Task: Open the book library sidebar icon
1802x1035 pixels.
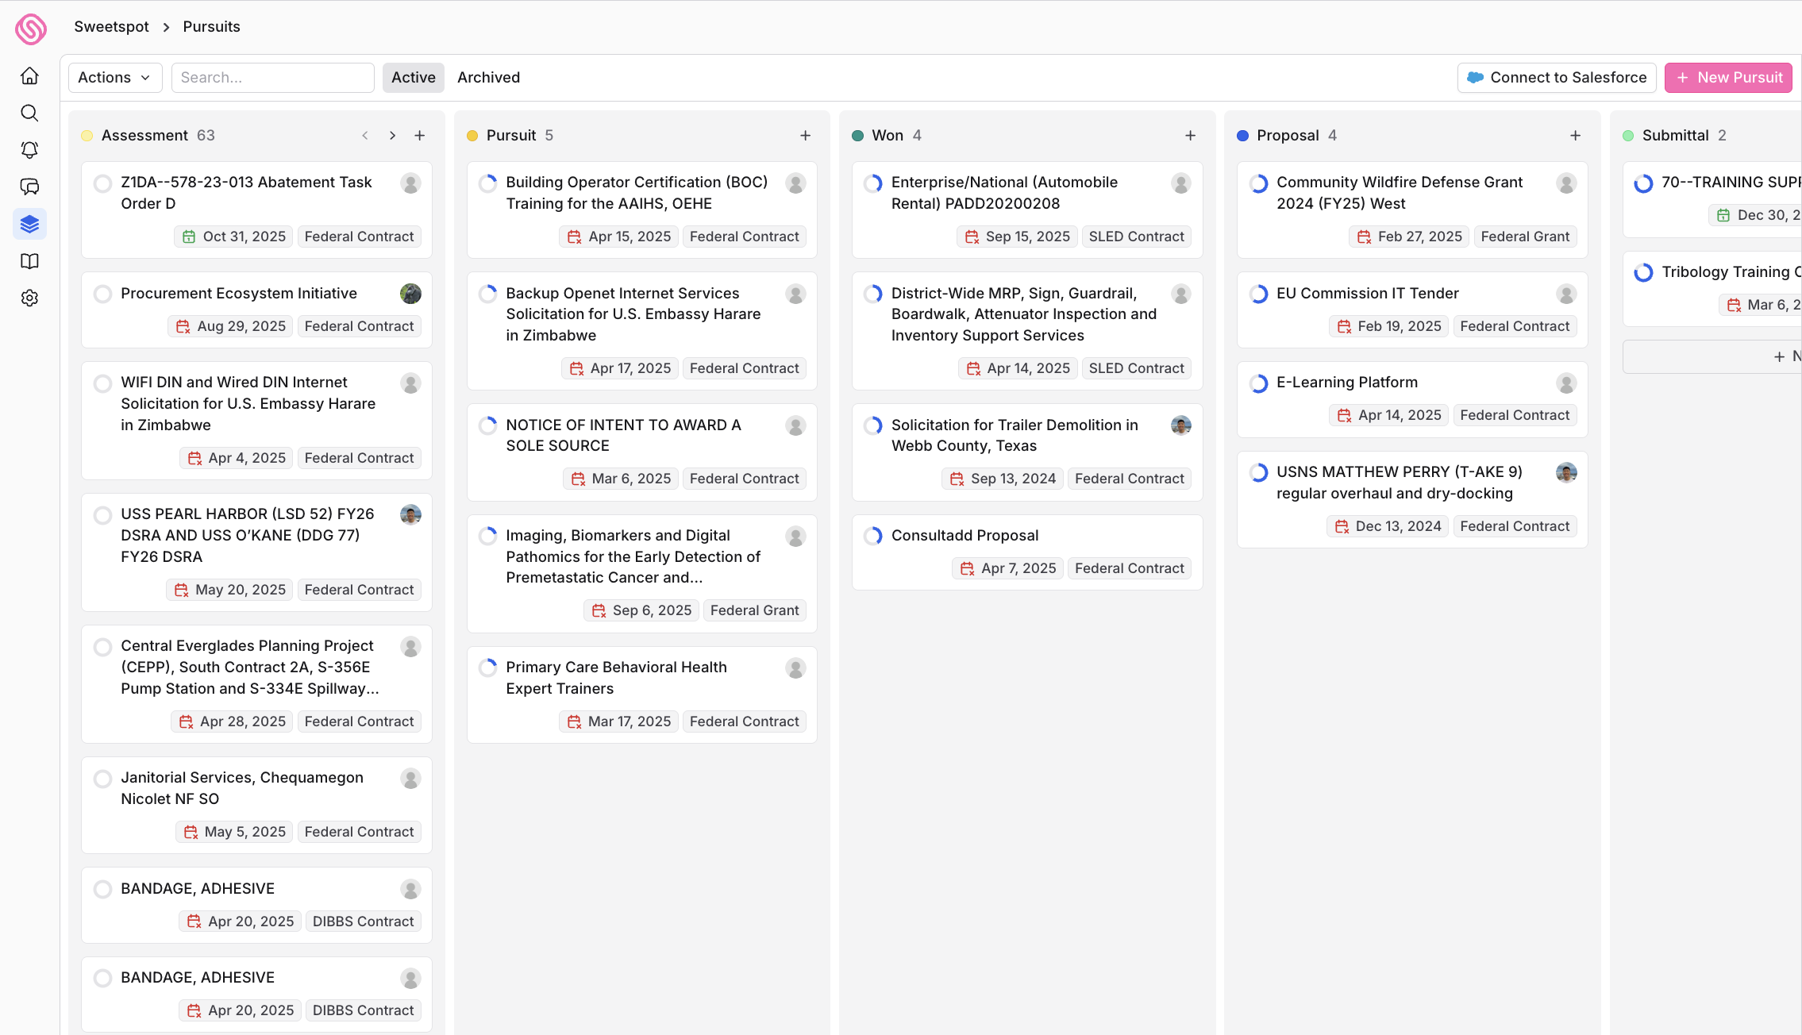Action: coord(29,261)
